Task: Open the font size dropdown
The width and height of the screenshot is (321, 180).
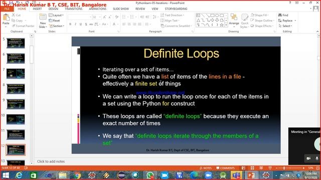Action: [100, 17]
